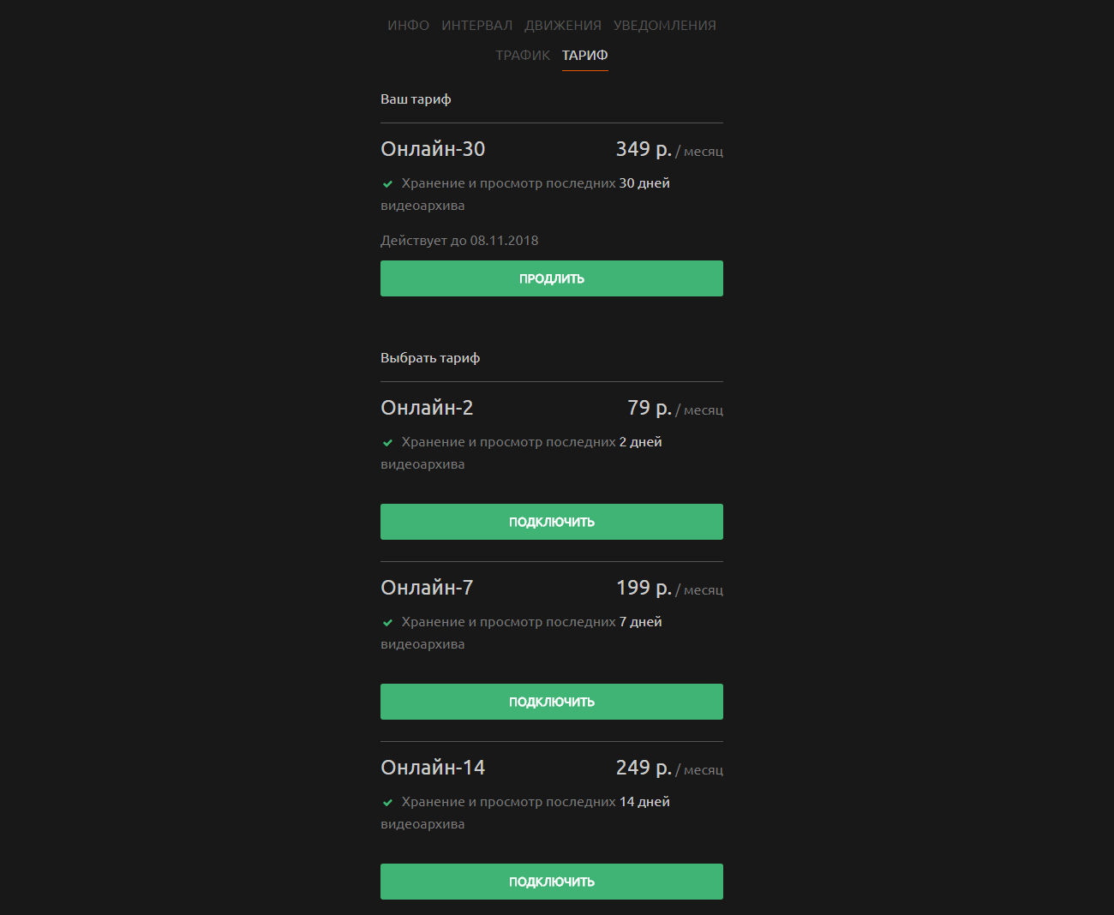Select the ДВИЖЕНИЯ tab
This screenshot has width=1114, height=915.
pyautogui.click(x=563, y=25)
